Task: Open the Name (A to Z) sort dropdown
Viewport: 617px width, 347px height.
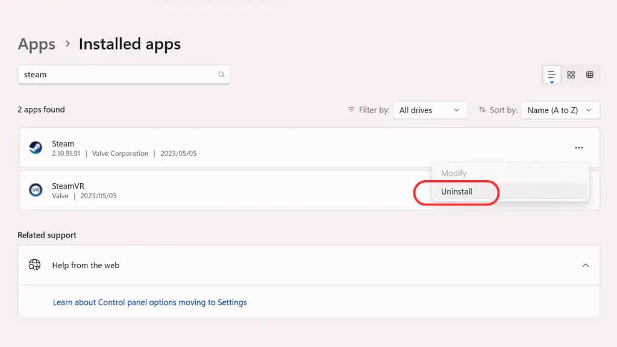Action: coord(560,110)
